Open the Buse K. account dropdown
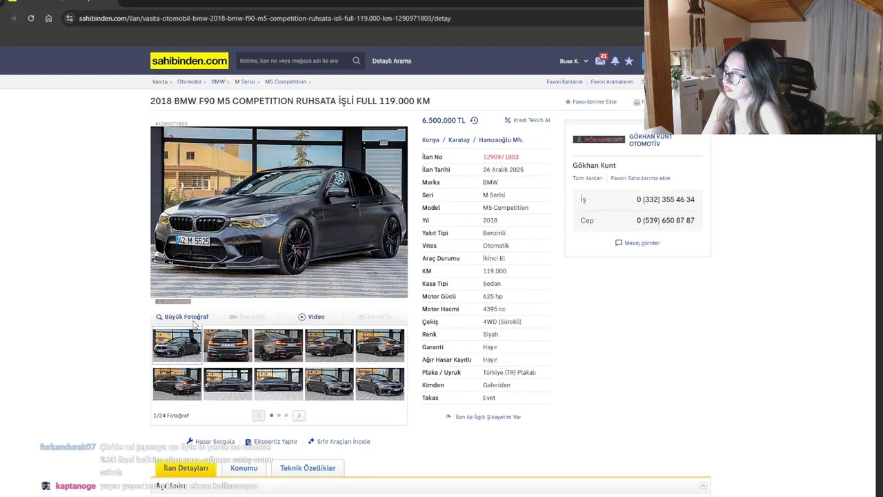The height and width of the screenshot is (497, 883). 574,61
